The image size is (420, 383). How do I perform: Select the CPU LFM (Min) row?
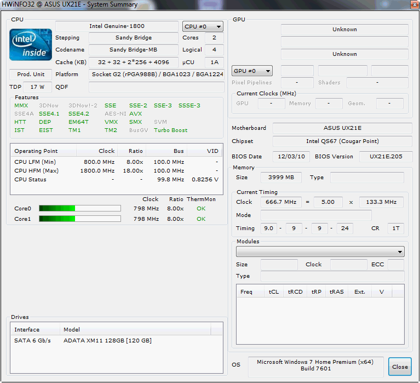[x=117, y=162]
